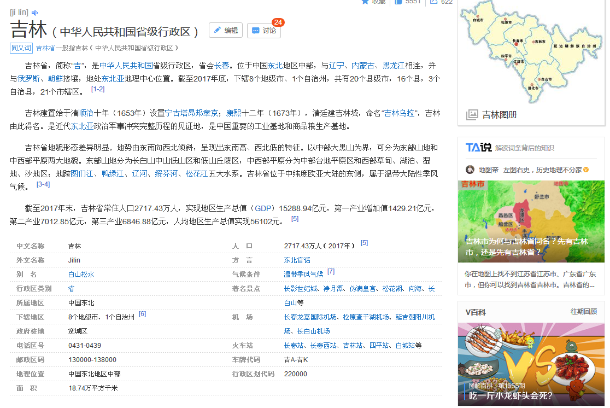
Task: Open the 伪满皇宫 attraction link
Action: (x=363, y=288)
